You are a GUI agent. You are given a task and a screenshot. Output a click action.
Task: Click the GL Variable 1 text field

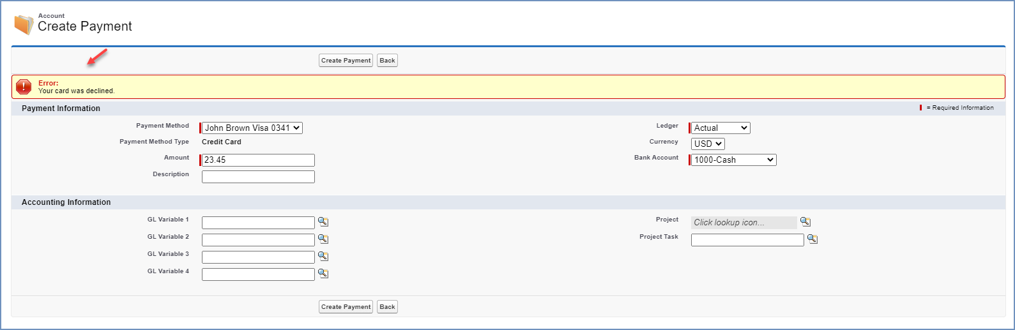(x=258, y=223)
